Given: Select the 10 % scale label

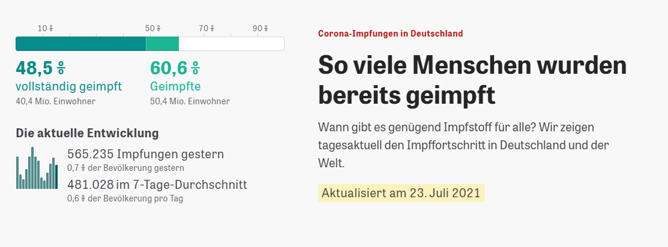Looking at the screenshot, I should point(46,28).
